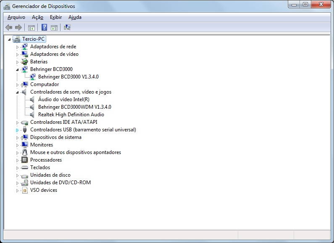Click the Monitores monitor icon

click(x=25, y=145)
